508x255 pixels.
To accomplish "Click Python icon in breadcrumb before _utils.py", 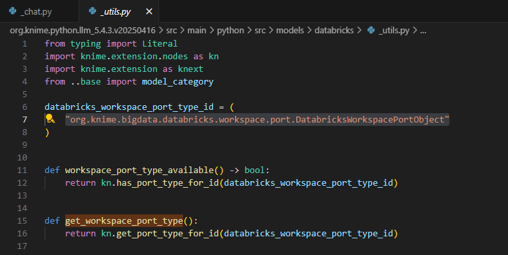I will 371,31.
